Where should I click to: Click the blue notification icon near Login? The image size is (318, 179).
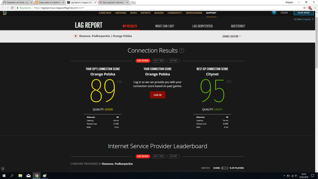(x=274, y=13)
